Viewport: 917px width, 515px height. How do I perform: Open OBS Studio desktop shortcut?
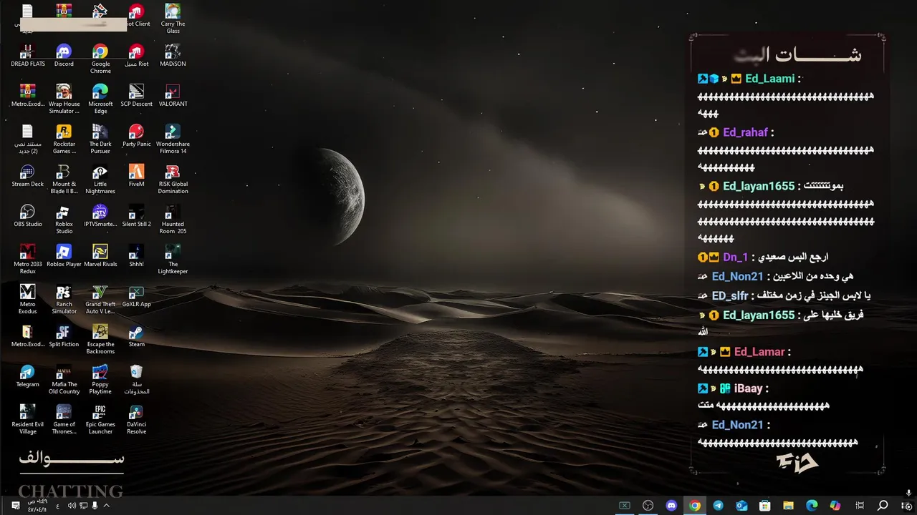(27, 215)
